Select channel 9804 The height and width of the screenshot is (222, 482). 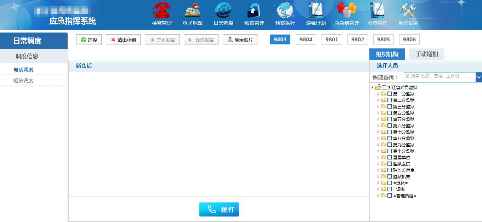(306, 40)
